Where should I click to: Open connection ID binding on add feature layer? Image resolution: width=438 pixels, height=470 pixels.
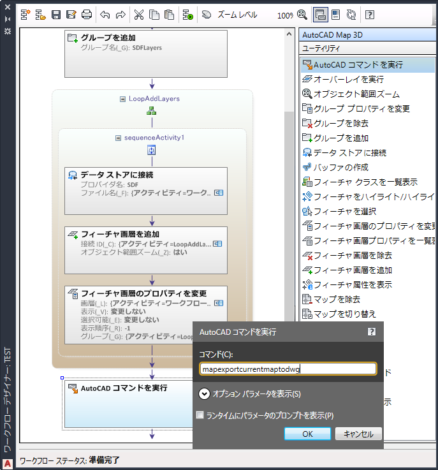pyautogui.click(x=217, y=244)
